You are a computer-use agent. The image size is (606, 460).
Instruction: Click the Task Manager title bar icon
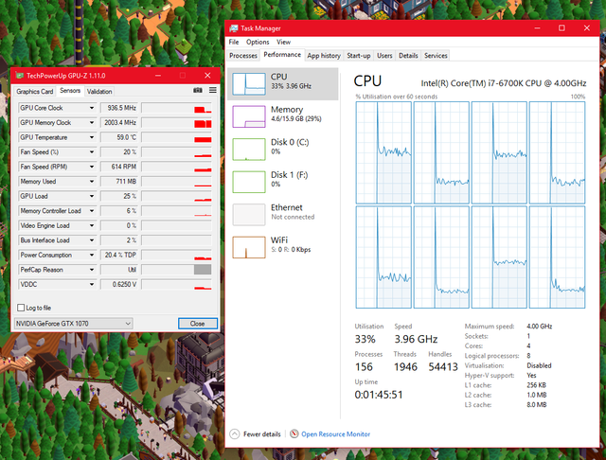pyautogui.click(x=234, y=28)
